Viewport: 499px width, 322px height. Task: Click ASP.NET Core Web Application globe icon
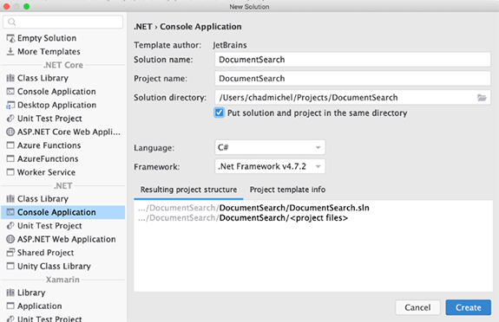[x=10, y=132]
